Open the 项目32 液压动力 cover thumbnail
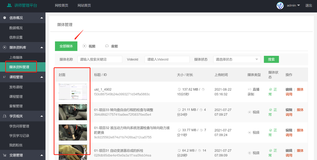 pos(73,132)
